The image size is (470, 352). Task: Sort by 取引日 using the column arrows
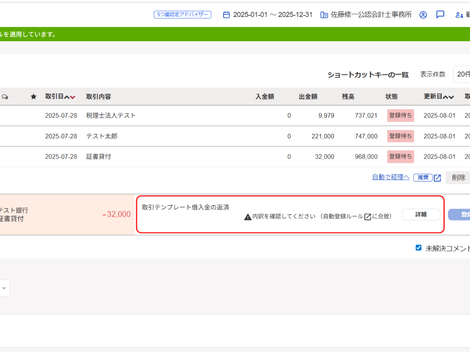tap(70, 97)
